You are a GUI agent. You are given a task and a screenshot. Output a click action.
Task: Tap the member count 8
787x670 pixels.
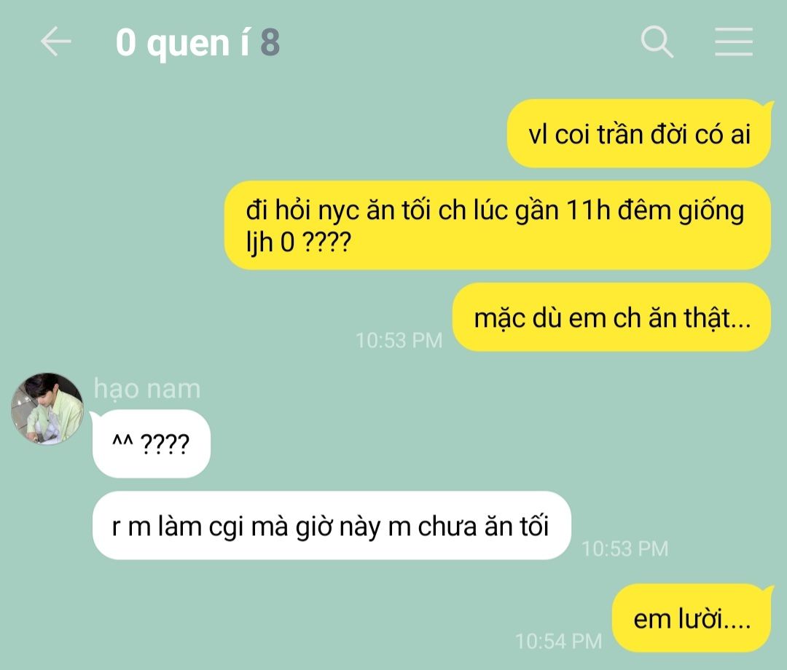coord(270,43)
